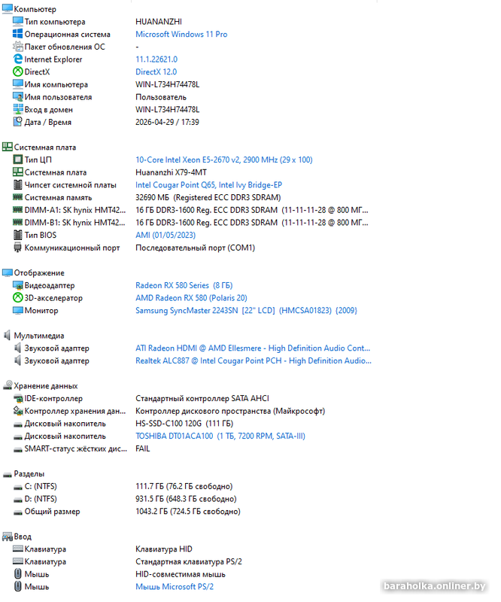Select the Системная плата section header
This screenshot has width=501, height=602.
click(x=45, y=147)
